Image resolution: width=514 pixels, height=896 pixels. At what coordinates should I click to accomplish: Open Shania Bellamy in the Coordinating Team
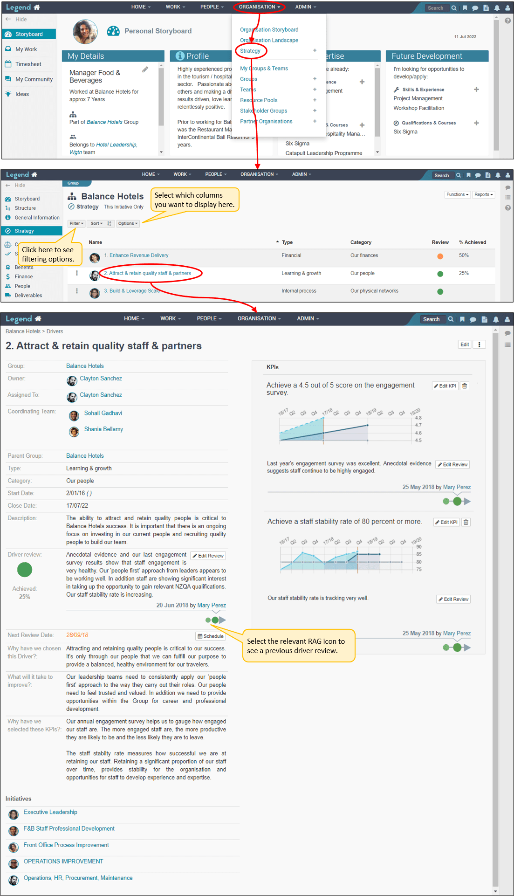[103, 429]
